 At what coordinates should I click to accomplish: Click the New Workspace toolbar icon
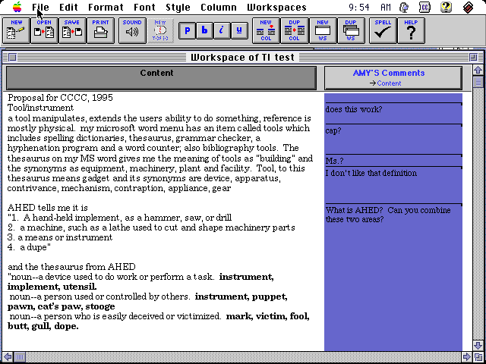pos(323,30)
